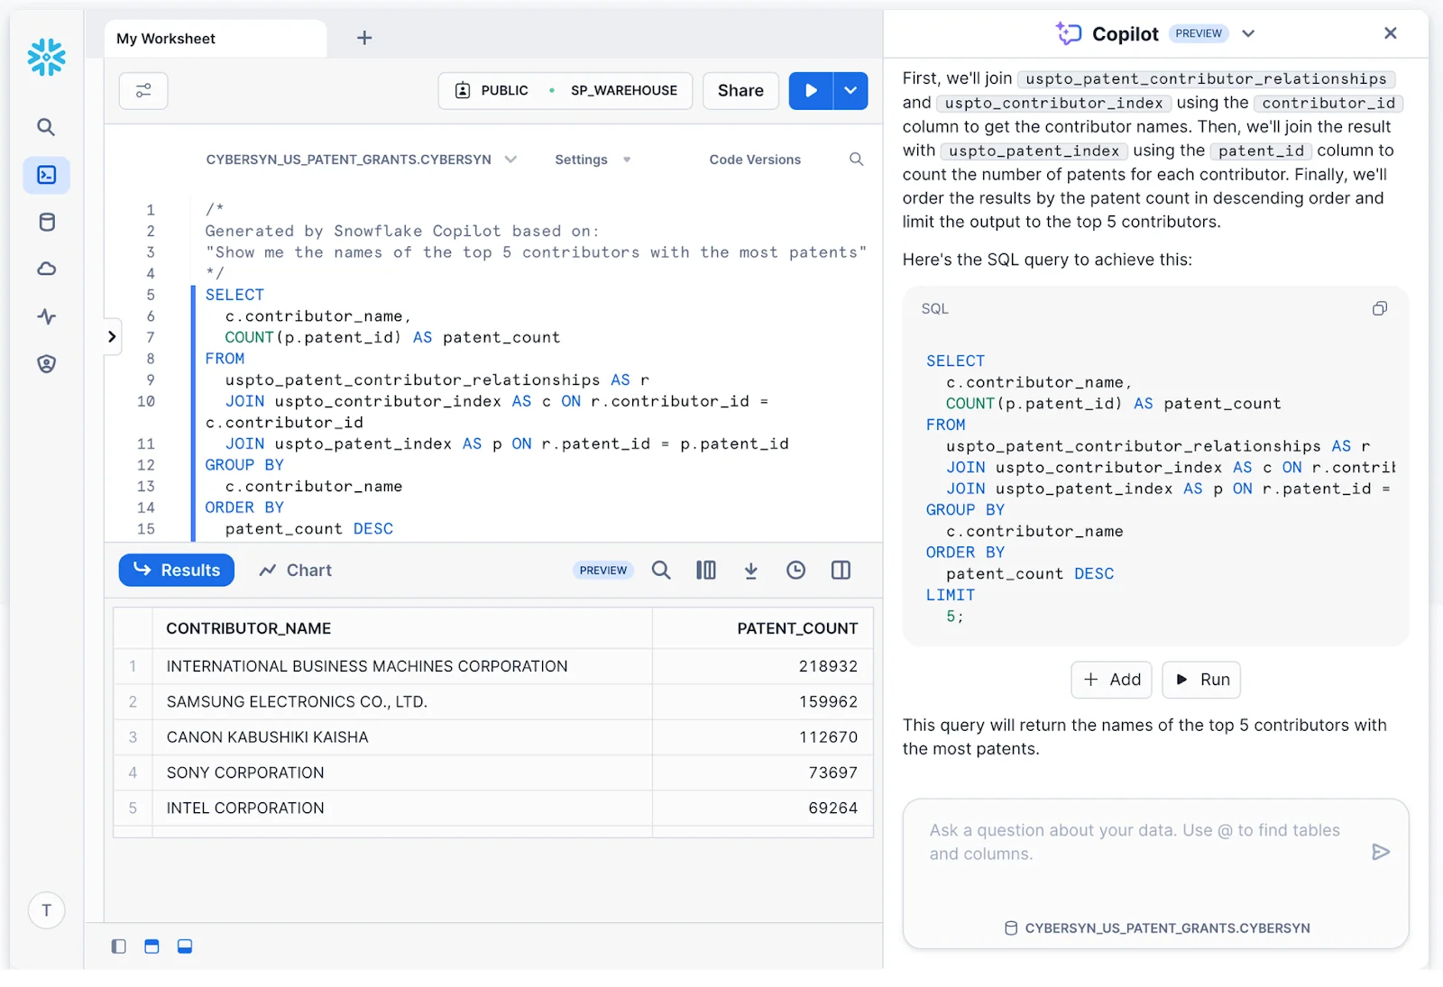Screen dimensions: 1443x987
Task: Select the SONY CORPORATION cell
Action: tap(402, 772)
